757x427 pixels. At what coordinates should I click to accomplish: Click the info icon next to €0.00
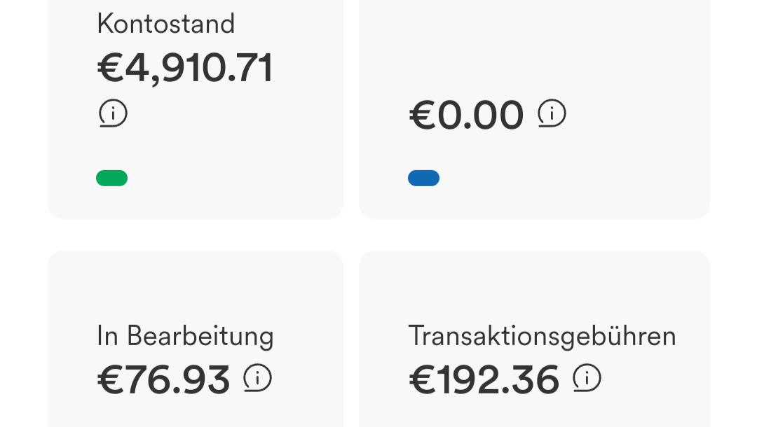552,113
